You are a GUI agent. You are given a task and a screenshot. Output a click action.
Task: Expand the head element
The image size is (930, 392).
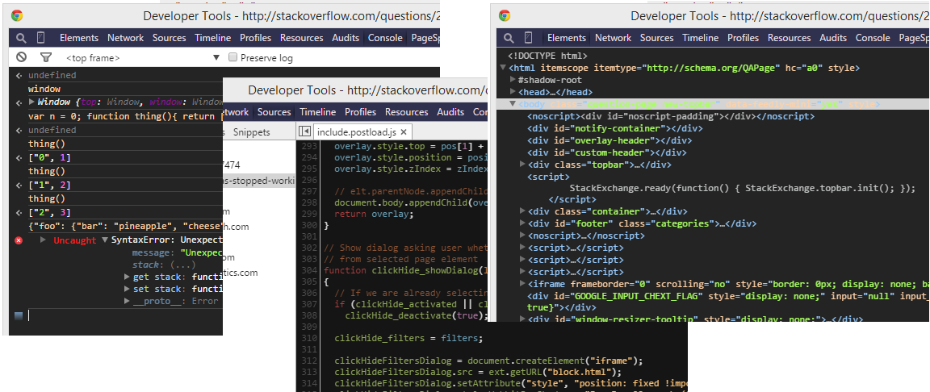tap(513, 93)
